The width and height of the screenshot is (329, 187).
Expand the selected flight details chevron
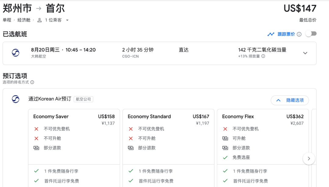pos(305,53)
